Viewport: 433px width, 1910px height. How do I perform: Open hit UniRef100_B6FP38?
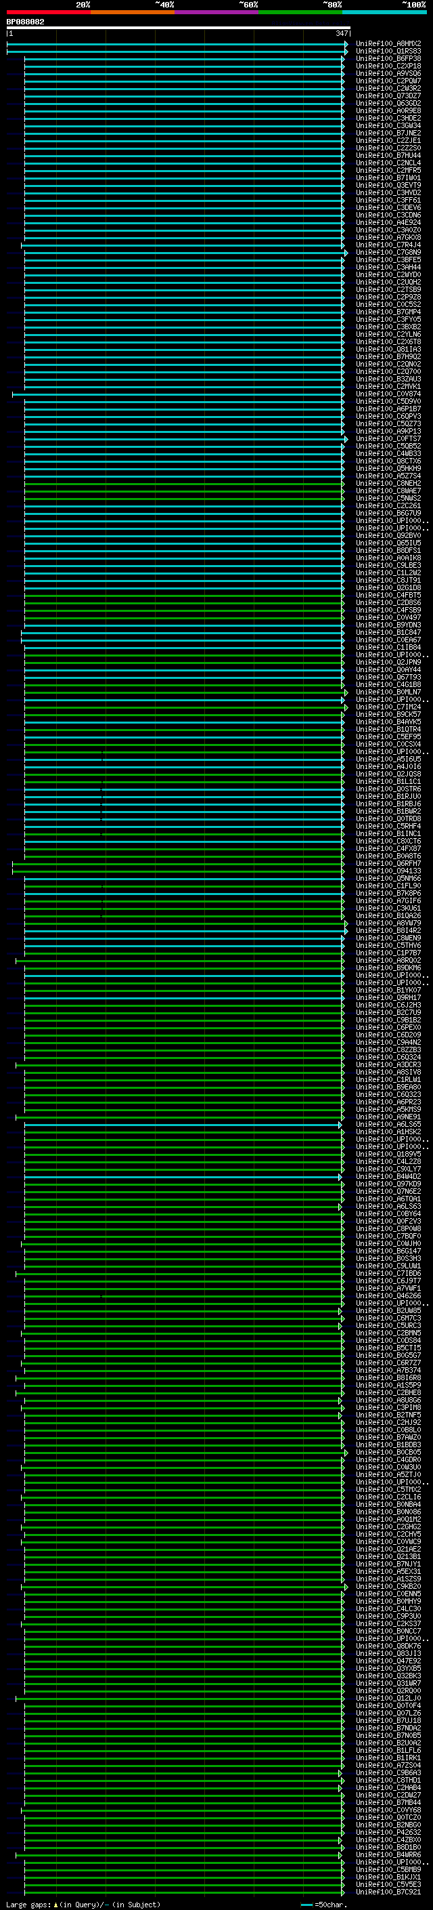(x=388, y=58)
